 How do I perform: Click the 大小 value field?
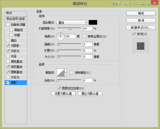coord(88,57)
